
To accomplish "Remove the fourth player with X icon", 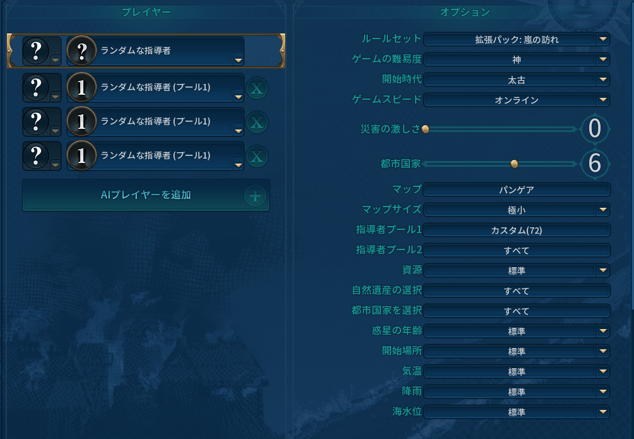I will coord(256,157).
